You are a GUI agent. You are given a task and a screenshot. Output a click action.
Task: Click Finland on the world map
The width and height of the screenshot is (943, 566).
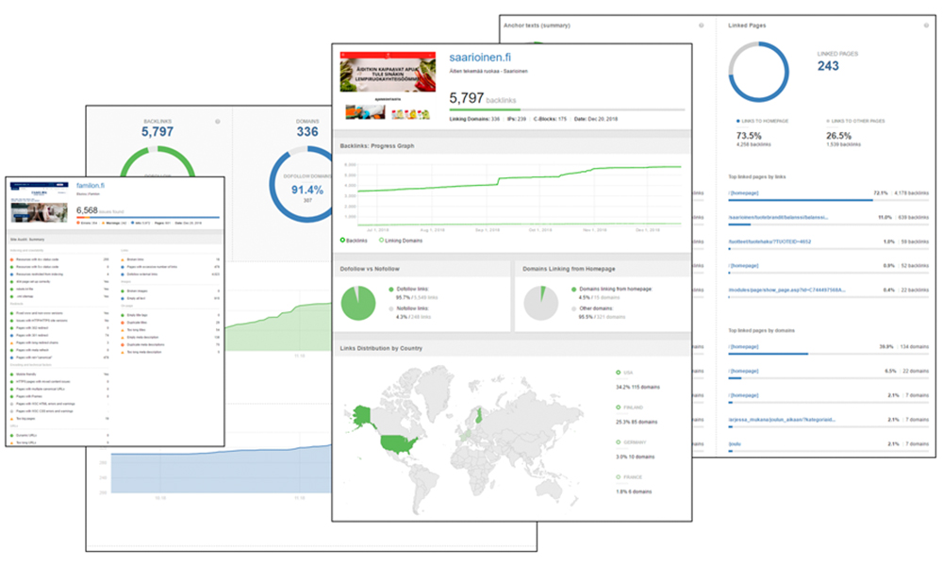(x=479, y=415)
